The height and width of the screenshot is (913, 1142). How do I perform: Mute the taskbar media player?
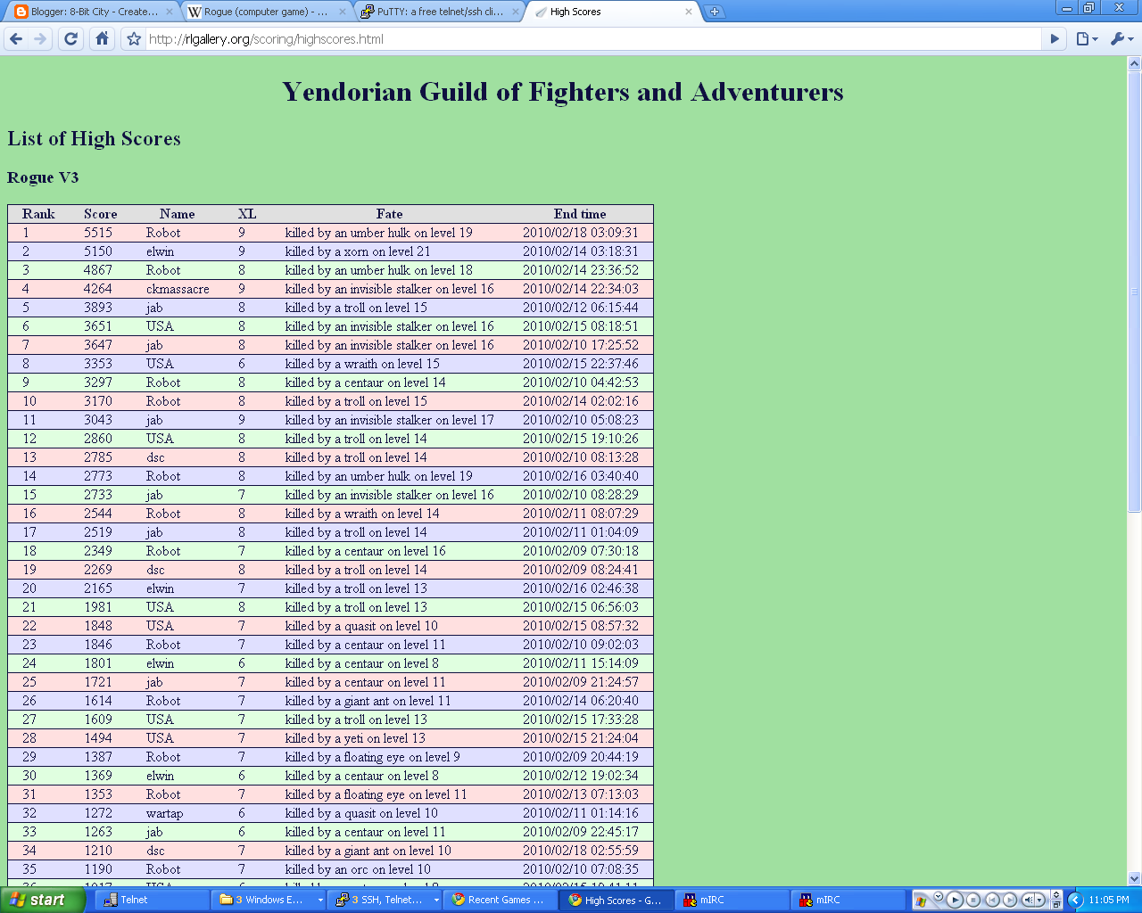click(1029, 900)
